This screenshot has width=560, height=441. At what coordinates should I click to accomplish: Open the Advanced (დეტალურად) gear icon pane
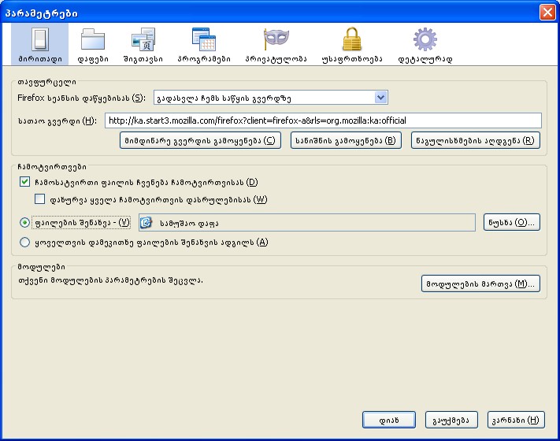425,44
